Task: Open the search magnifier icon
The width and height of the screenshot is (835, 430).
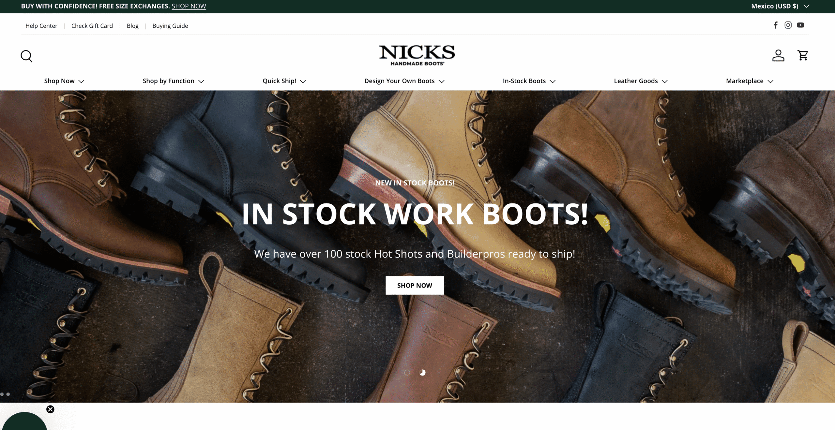Action: point(26,56)
